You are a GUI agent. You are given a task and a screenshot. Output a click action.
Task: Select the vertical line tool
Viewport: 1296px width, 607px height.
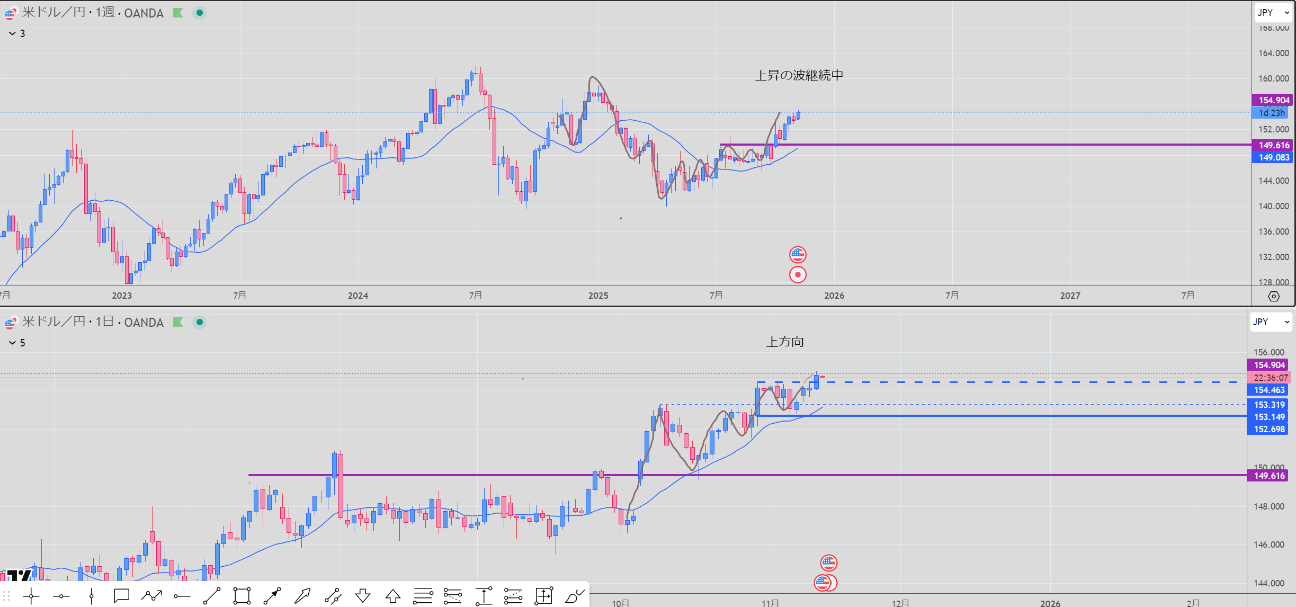(91, 596)
